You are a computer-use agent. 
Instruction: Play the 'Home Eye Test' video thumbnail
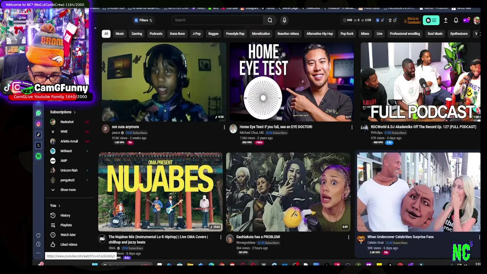(x=291, y=82)
